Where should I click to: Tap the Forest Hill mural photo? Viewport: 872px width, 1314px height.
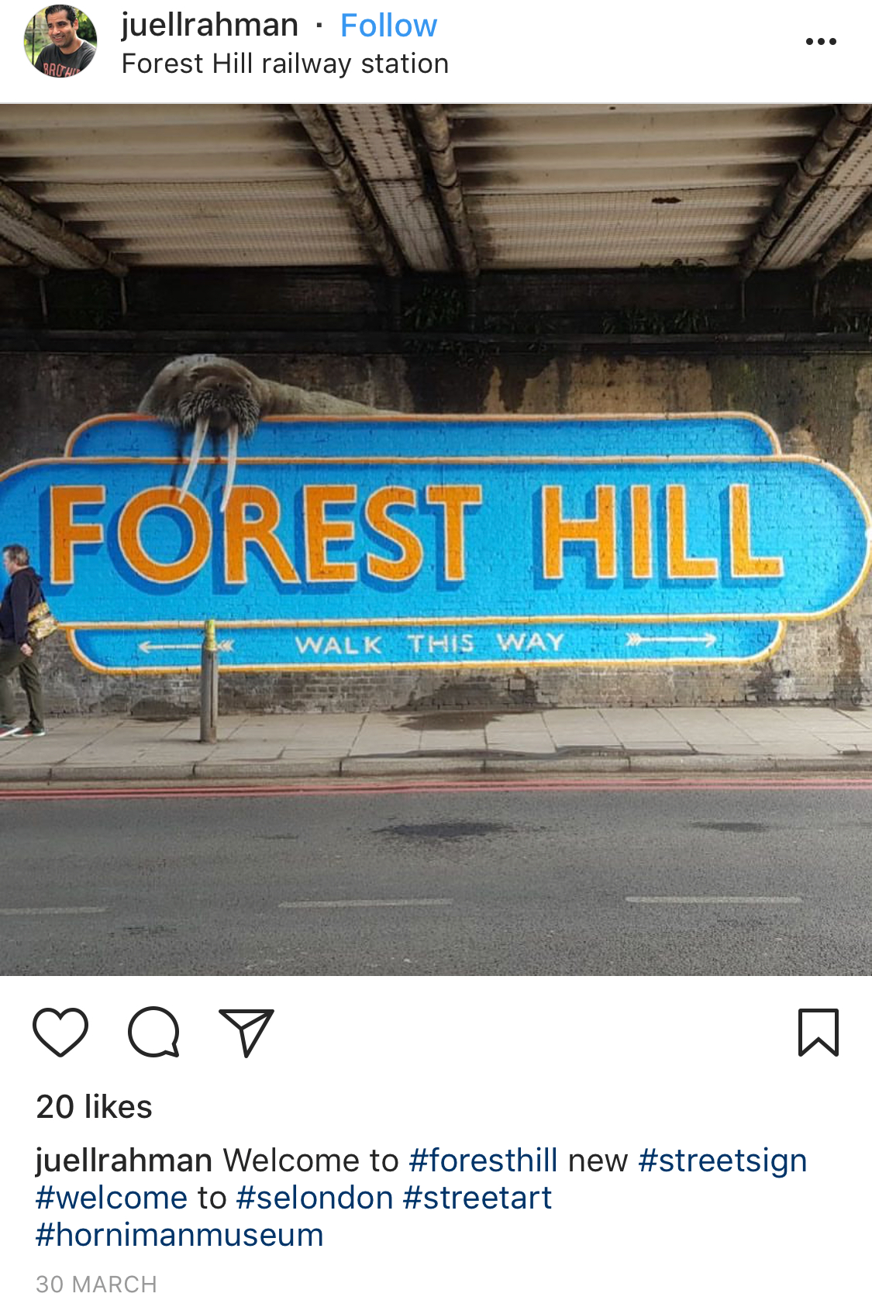click(x=436, y=540)
